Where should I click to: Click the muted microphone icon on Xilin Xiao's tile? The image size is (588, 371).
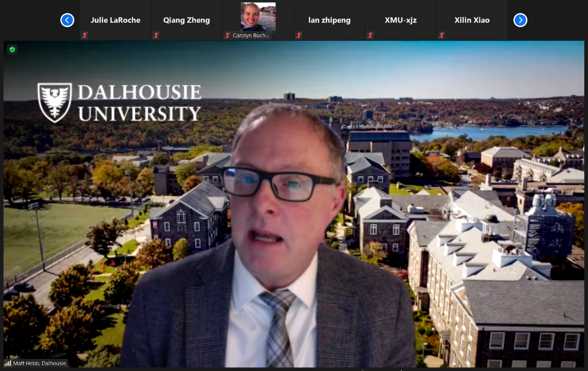[x=442, y=35]
